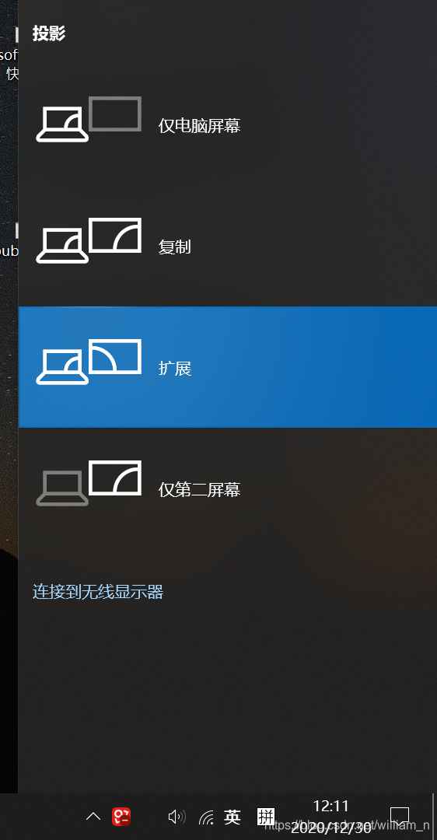Click the monitor icon beside 仅第二屏幕

(89, 483)
